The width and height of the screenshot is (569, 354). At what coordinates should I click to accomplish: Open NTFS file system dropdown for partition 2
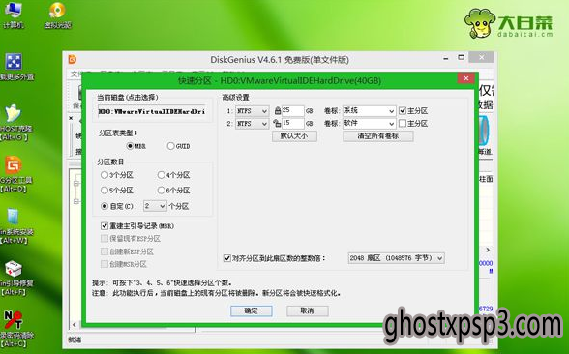[x=253, y=124]
